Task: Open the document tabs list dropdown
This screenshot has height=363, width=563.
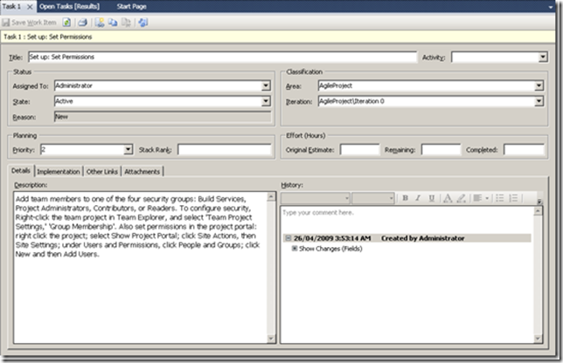Action: pos(551,7)
